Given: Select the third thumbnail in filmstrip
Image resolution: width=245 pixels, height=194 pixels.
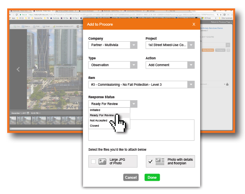Looking at the screenshot, I should 38,120.
